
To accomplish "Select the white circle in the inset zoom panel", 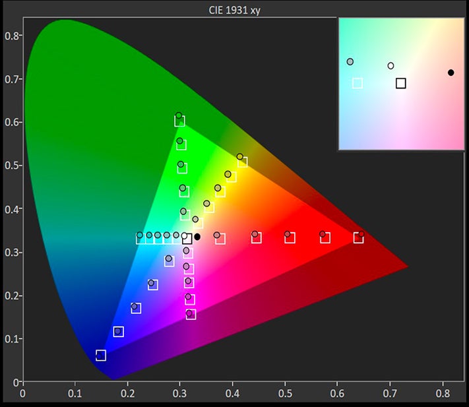I will pyautogui.click(x=391, y=66).
